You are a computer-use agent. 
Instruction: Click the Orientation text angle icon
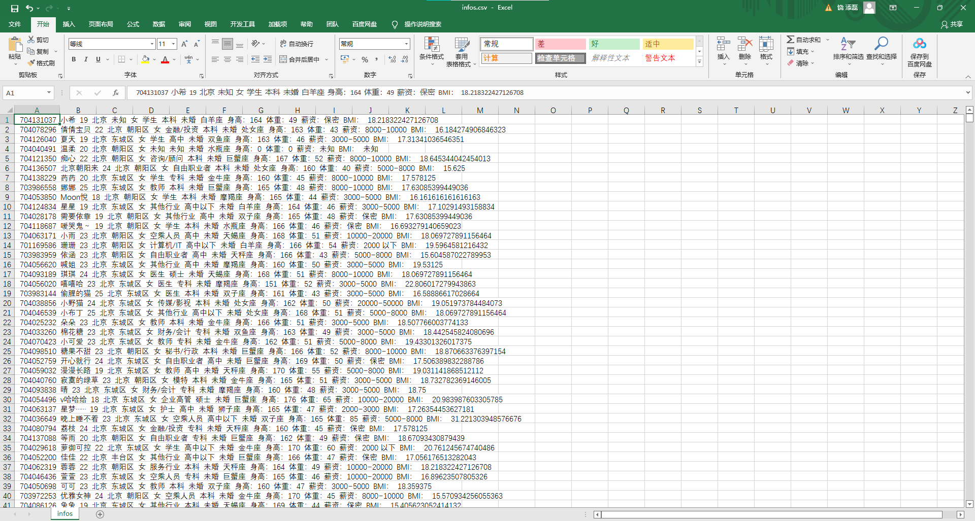pos(255,44)
